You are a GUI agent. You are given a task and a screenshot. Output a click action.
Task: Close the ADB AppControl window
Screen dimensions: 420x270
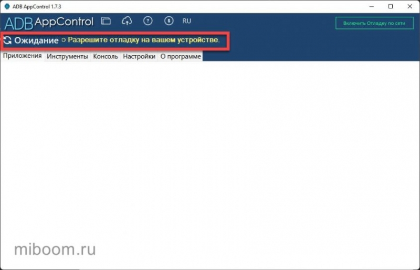(x=410, y=6)
